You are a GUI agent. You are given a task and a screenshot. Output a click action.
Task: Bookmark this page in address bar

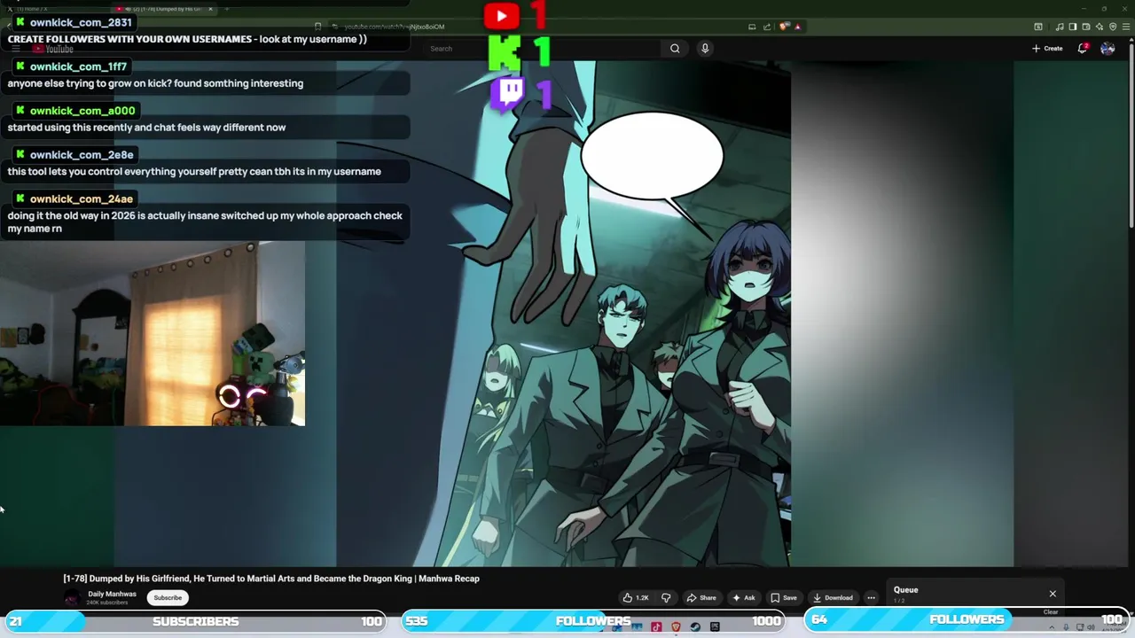[x=317, y=27]
